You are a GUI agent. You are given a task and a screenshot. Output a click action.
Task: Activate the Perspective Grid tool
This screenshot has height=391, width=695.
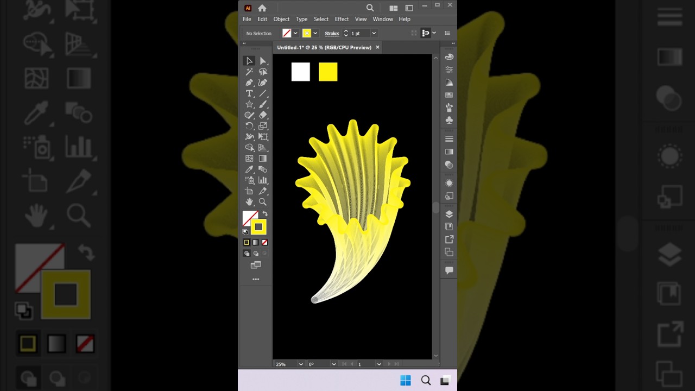pos(263,148)
